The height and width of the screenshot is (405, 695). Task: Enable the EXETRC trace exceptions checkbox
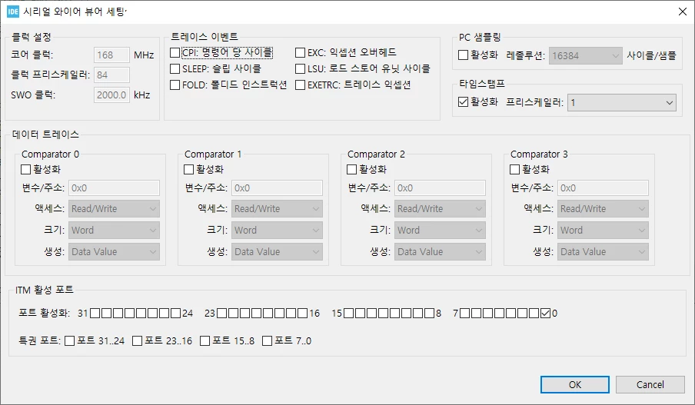[x=301, y=85]
